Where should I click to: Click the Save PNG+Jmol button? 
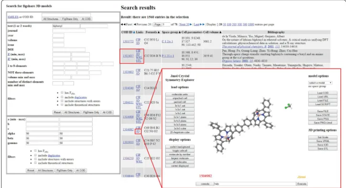[x=323, y=123]
